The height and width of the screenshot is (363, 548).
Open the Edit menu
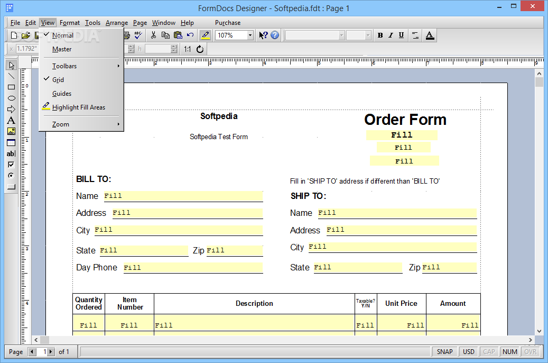click(x=31, y=23)
